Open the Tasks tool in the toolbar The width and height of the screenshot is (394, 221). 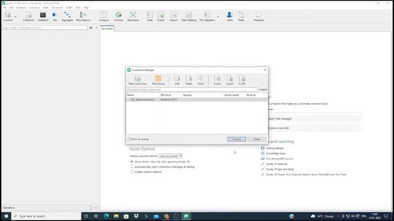tap(150, 17)
